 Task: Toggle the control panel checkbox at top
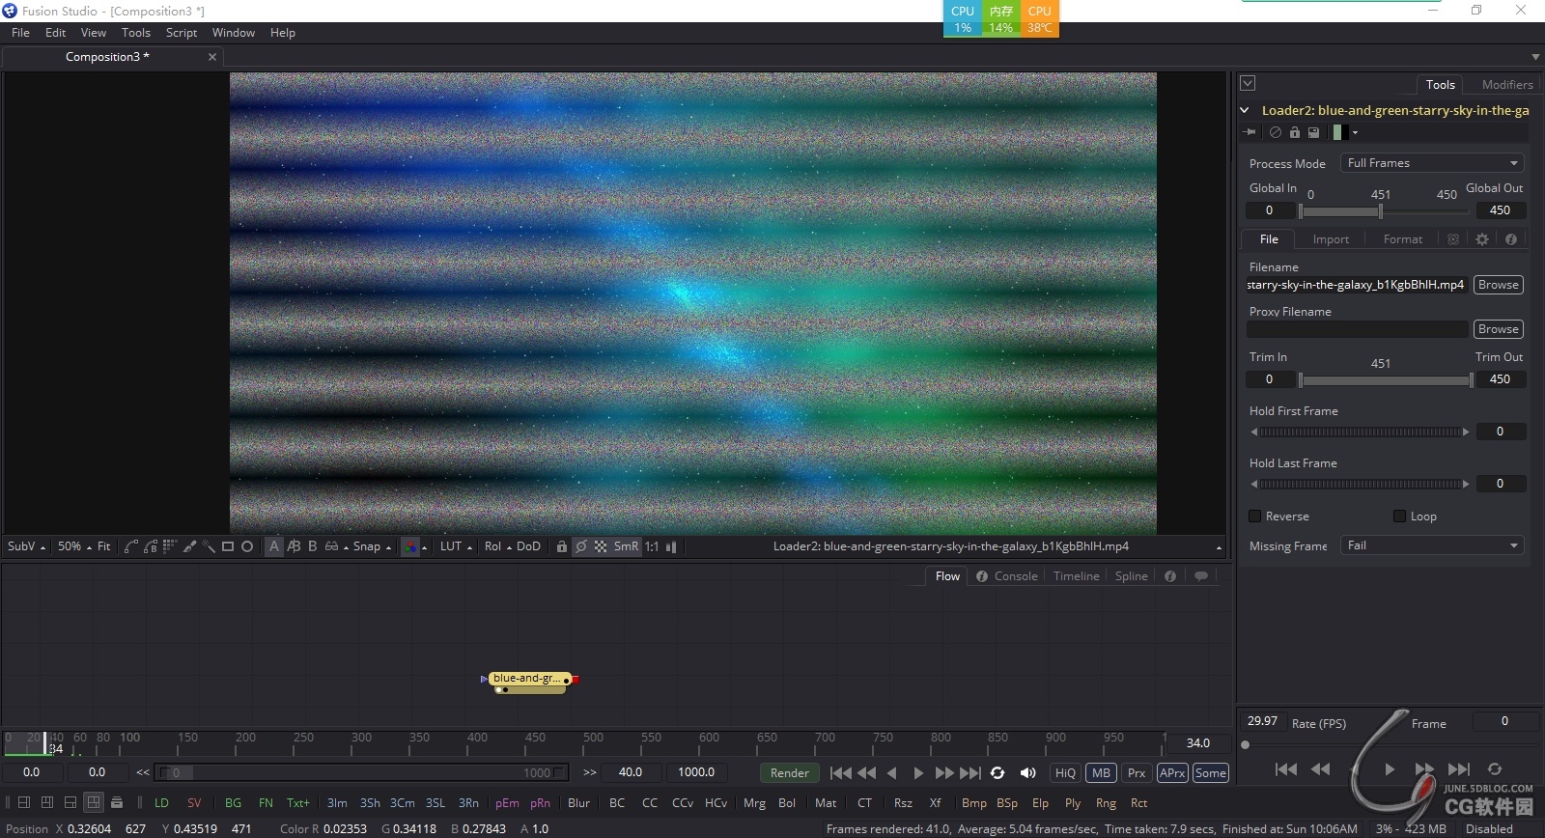[x=1248, y=84]
